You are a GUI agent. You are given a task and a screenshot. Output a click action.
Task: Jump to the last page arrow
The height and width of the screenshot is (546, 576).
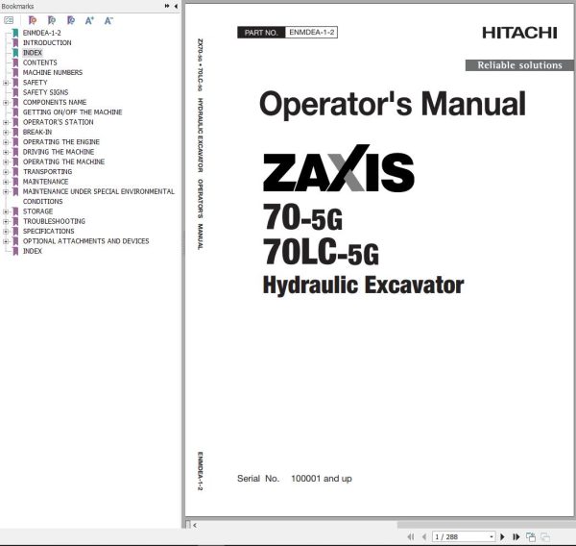tap(516, 536)
